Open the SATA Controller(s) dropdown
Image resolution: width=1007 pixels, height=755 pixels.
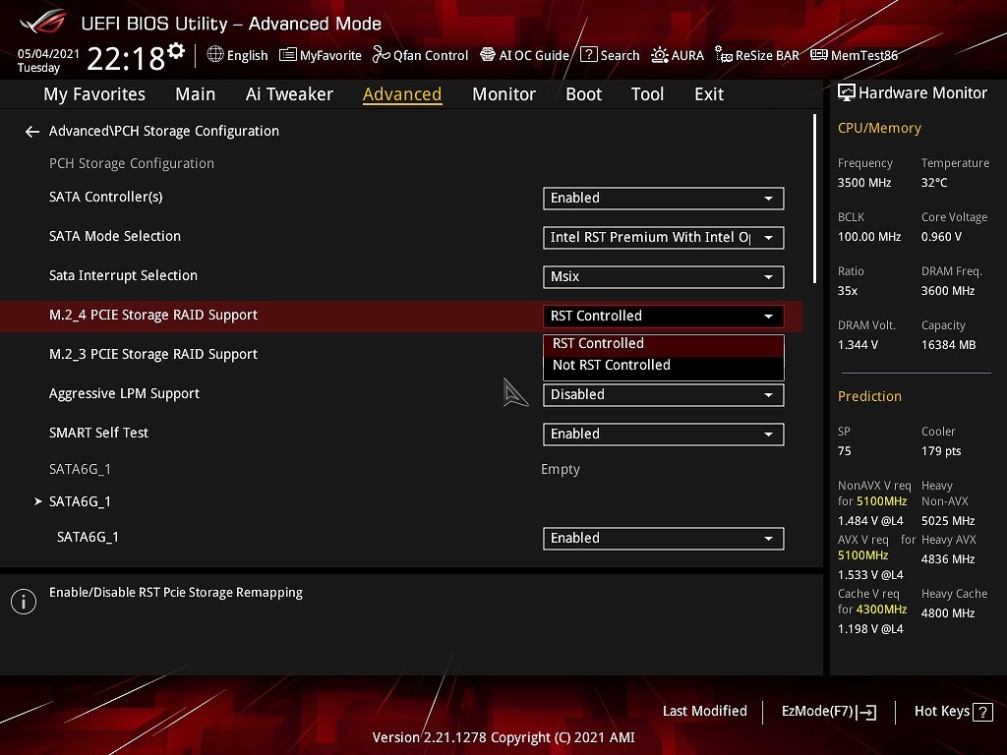tap(663, 198)
